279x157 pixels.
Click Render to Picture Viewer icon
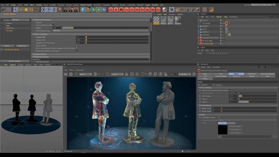pyautogui.click(x=71, y=10)
